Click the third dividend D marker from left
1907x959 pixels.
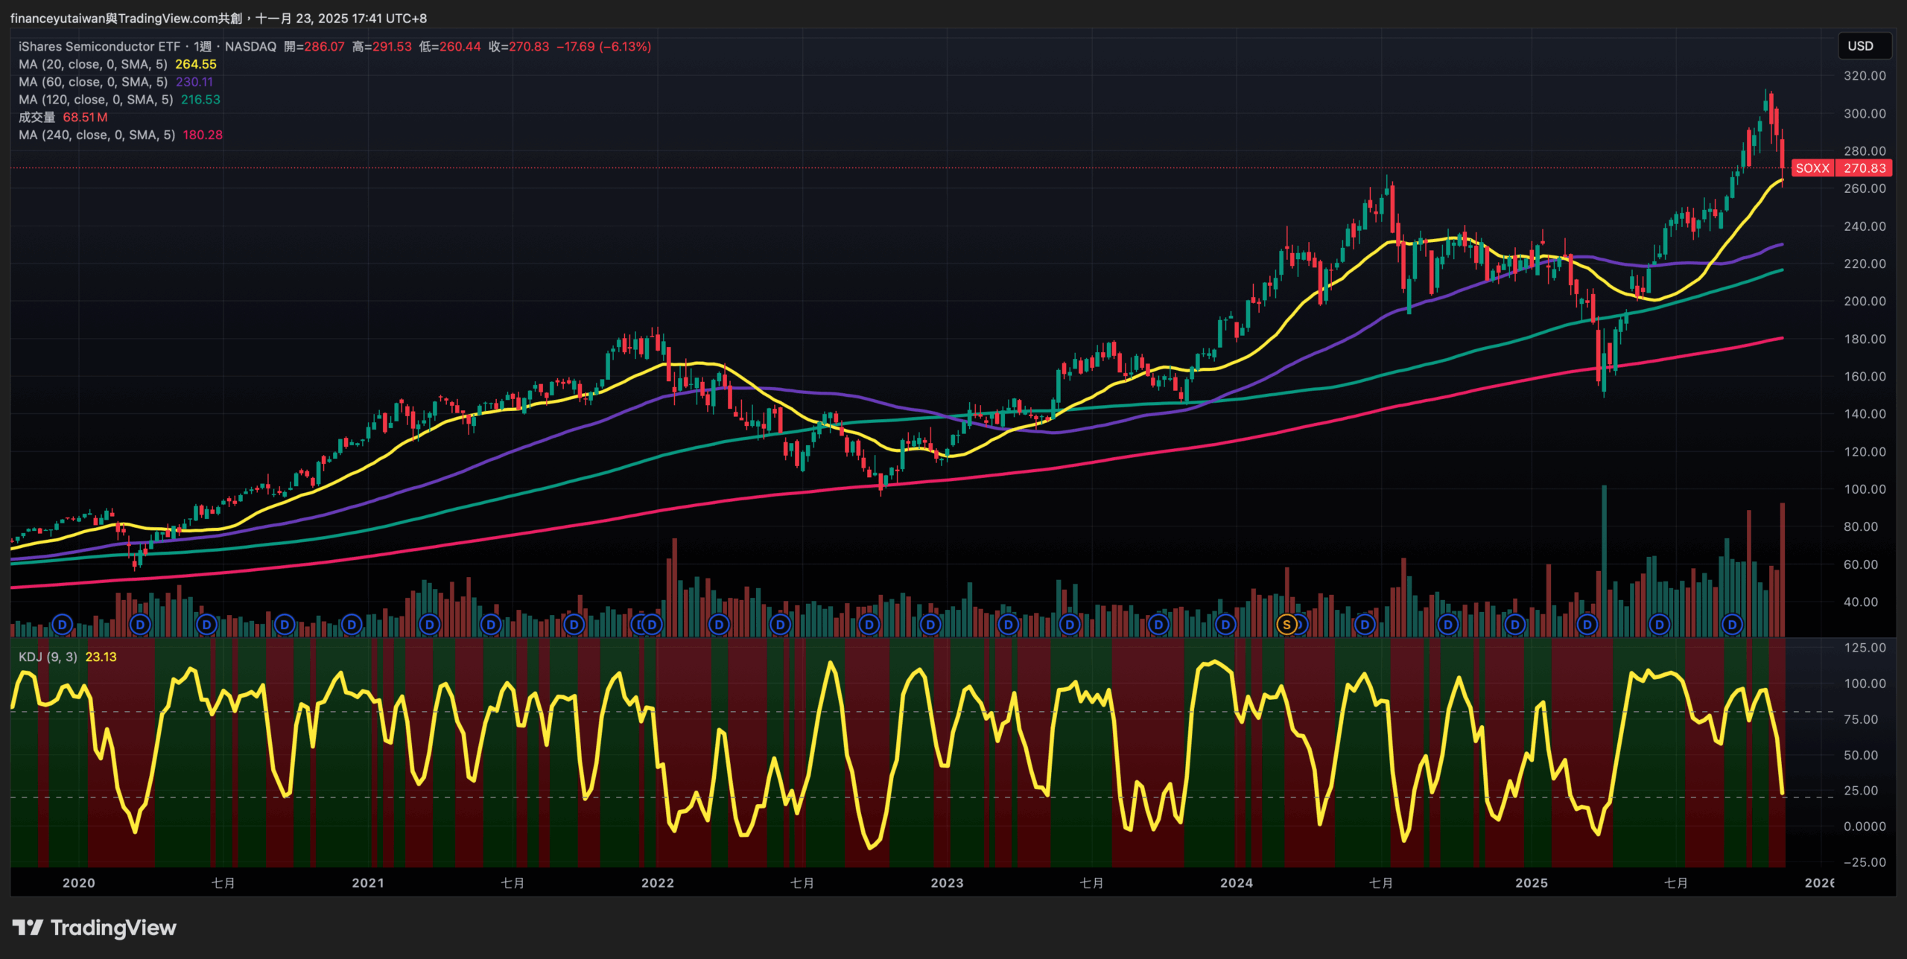pos(207,625)
